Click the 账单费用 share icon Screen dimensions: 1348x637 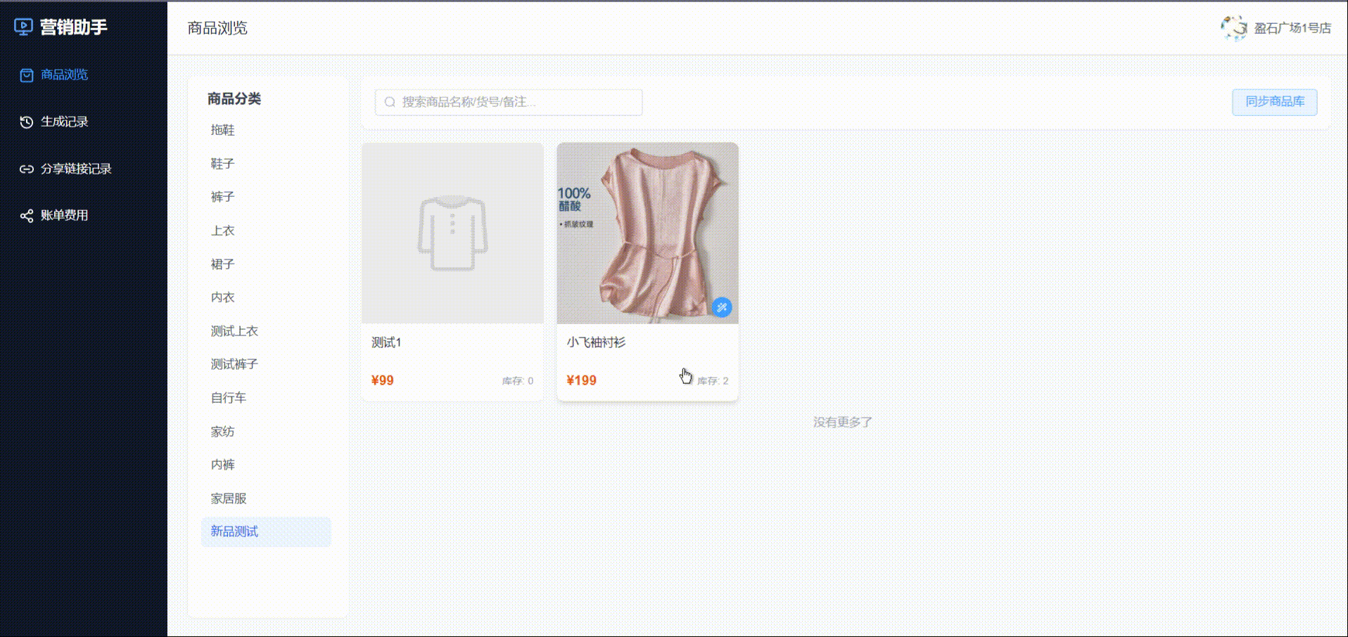27,216
